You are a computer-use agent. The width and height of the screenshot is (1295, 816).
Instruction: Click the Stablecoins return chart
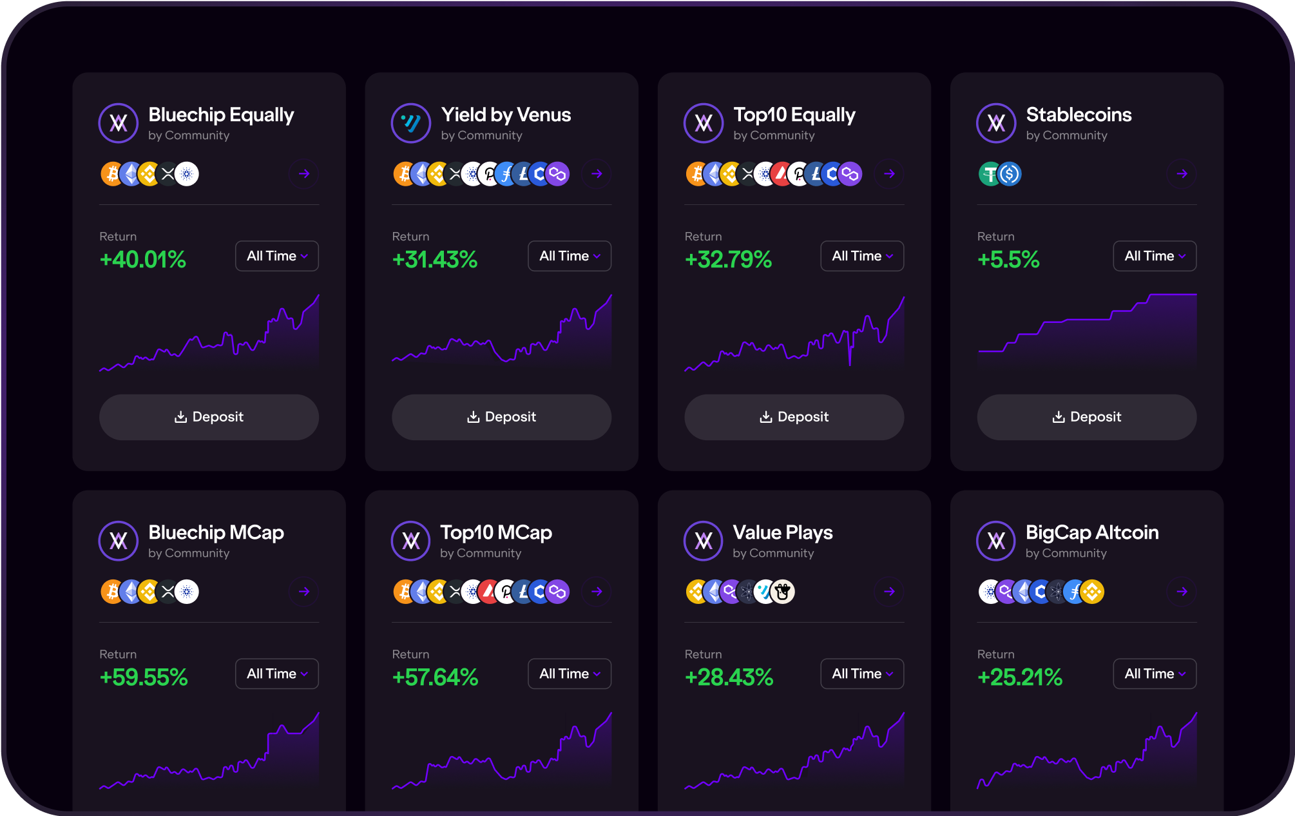(1087, 330)
